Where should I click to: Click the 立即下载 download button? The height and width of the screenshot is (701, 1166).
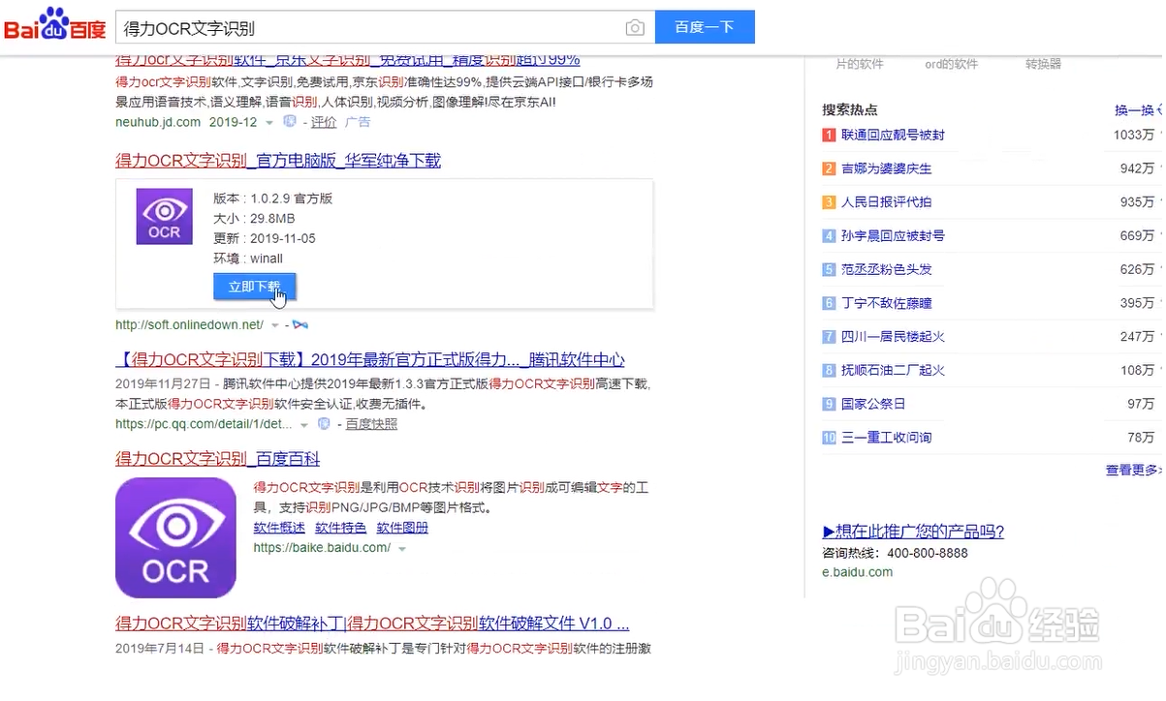254,287
